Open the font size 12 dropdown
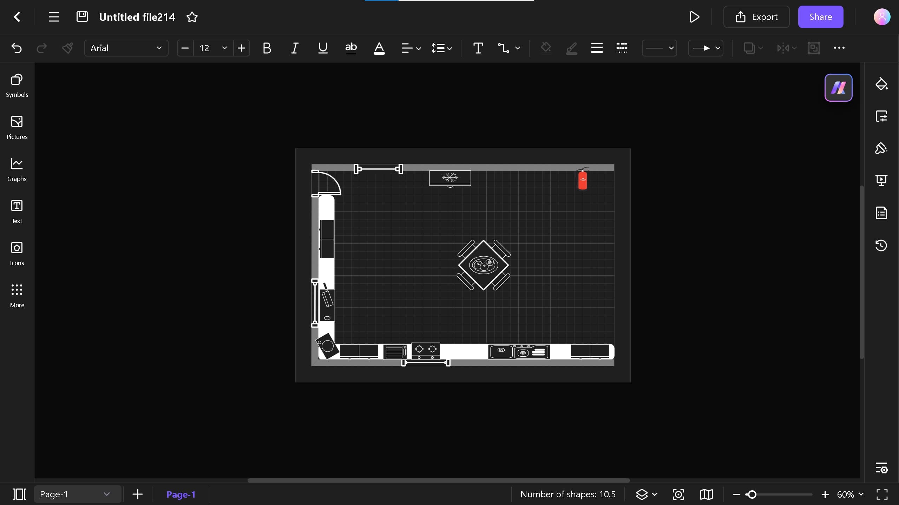899x505 pixels. pos(213,48)
